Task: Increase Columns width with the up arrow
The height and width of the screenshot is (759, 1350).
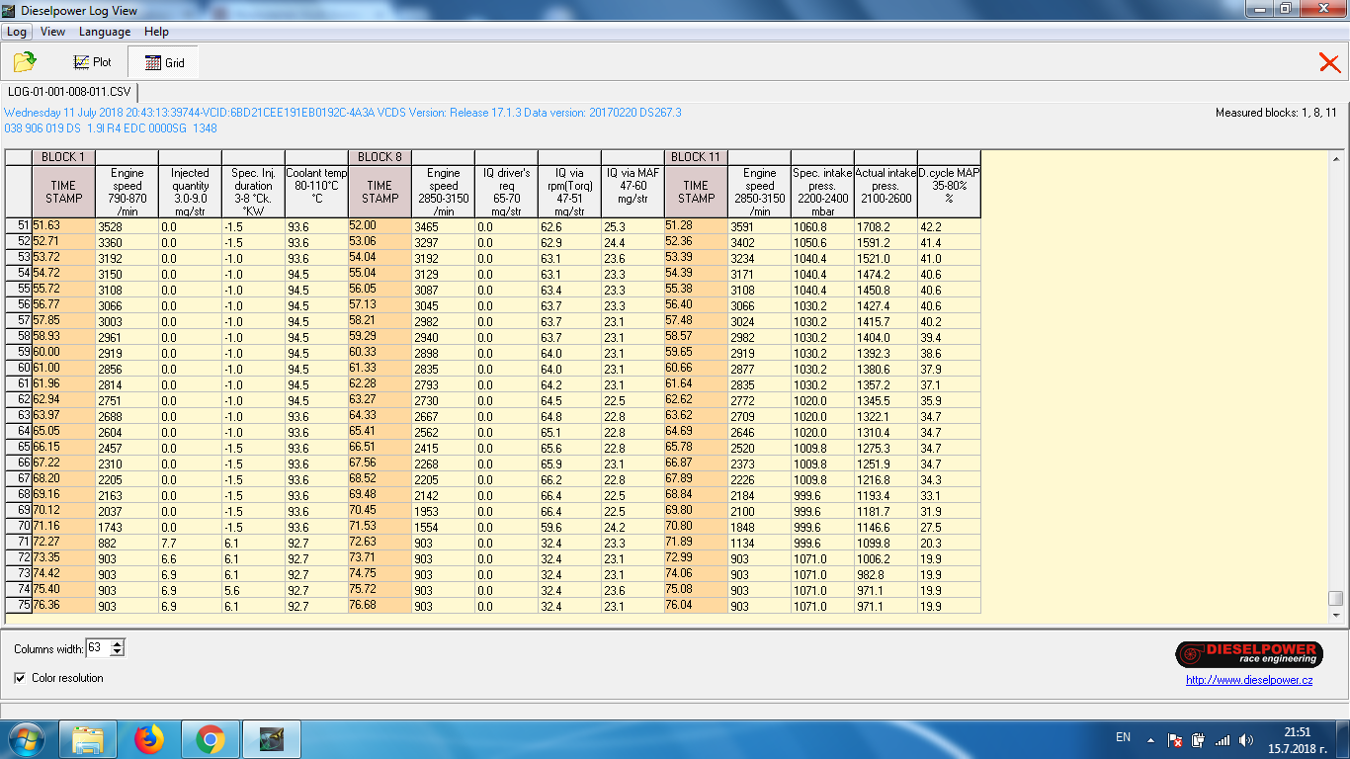Action: tap(118, 644)
